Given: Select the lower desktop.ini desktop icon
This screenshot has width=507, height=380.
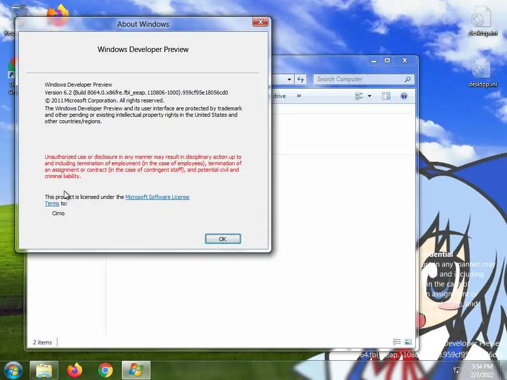Looking at the screenshot, I should [x=482, y=72].
